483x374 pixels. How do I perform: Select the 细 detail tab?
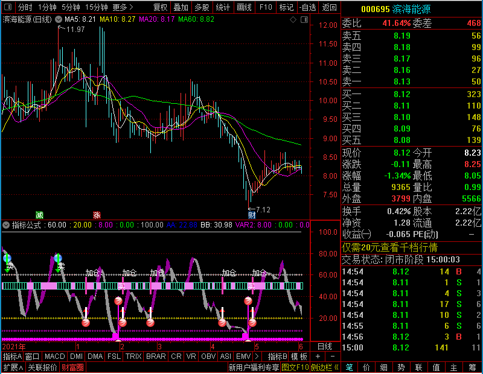coord(384,367)
